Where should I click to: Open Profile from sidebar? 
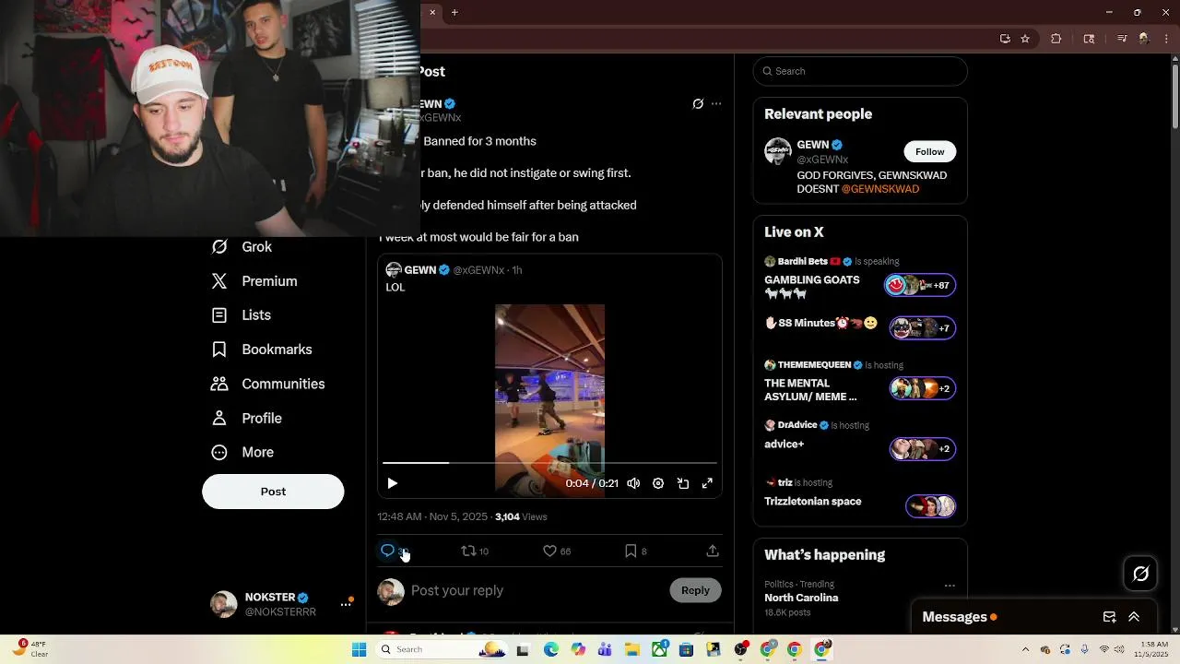tap(246, 419)
